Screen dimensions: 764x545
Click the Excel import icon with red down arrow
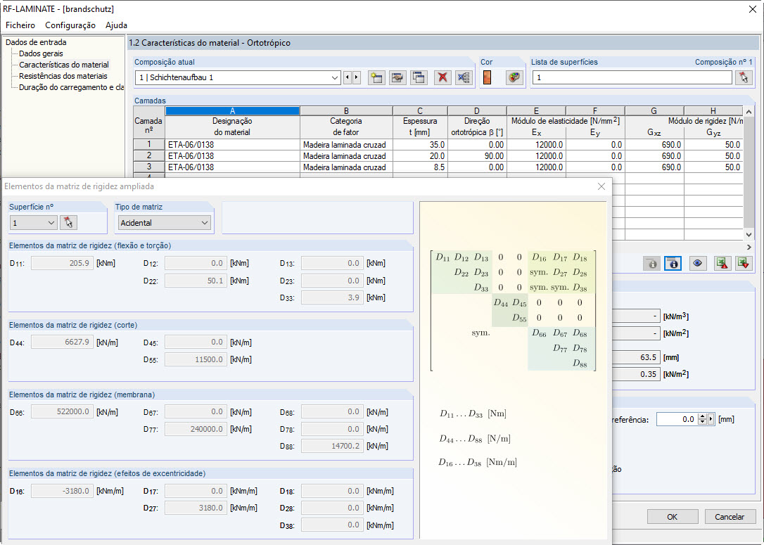744,263
